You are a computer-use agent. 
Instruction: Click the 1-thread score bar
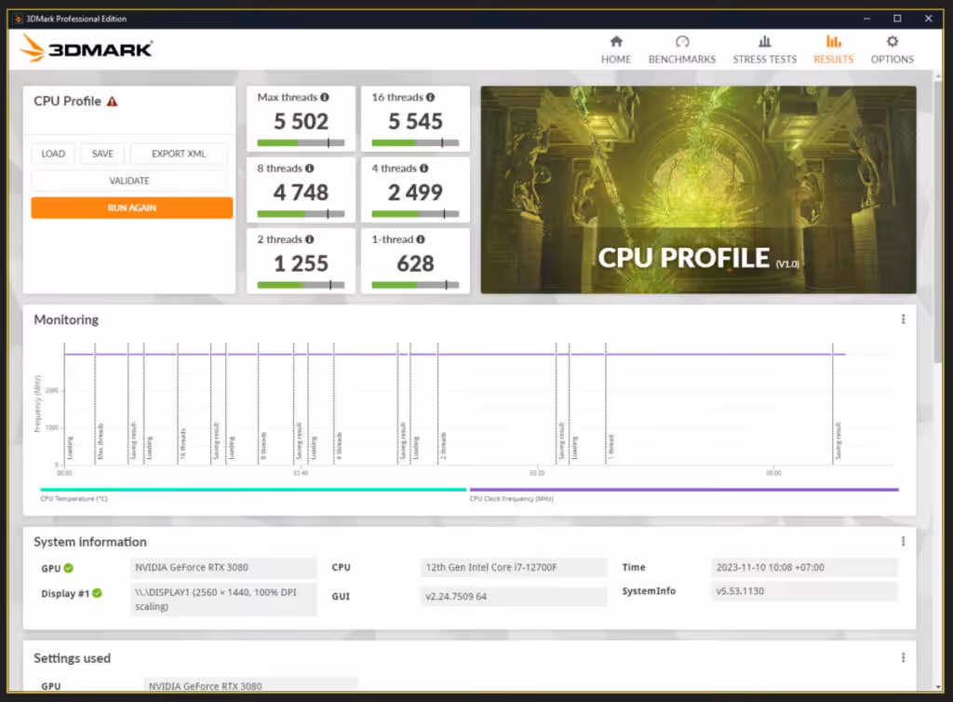[415, 285]
